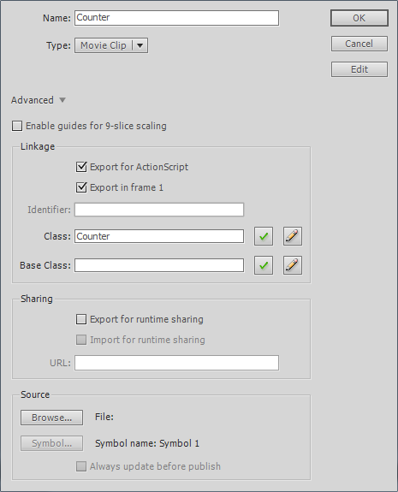The height and width of the screenshot is (492, 398).
Task: Enable Export for runtime sharing
Action: click(81, 319)
